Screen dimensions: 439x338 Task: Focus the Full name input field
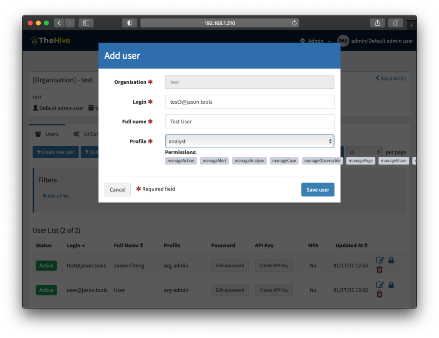[x=250, y=121]
